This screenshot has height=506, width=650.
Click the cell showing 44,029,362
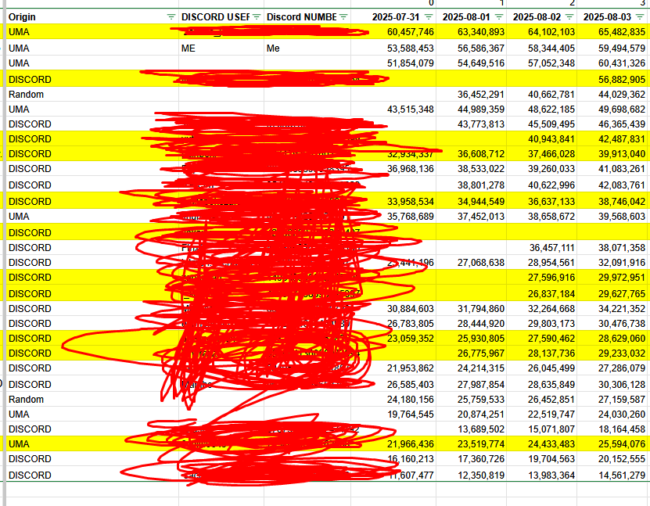click(x=613, y=95)
